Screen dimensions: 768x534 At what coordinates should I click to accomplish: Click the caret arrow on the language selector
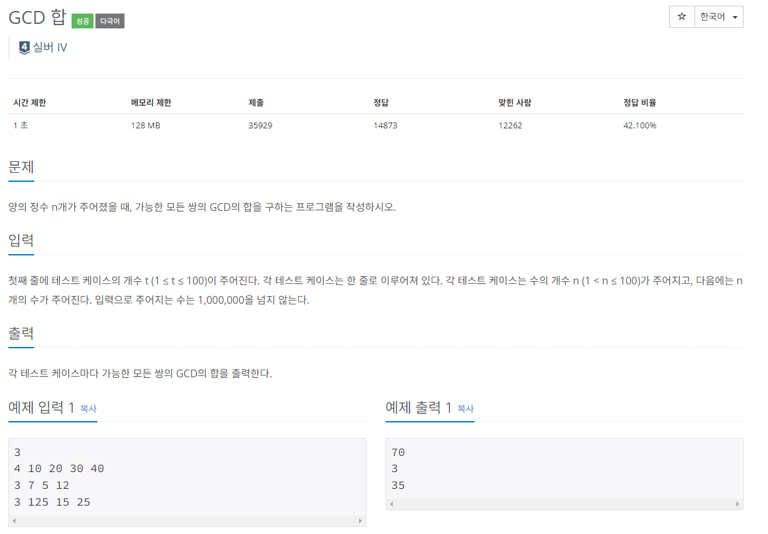tap(735, 16)
